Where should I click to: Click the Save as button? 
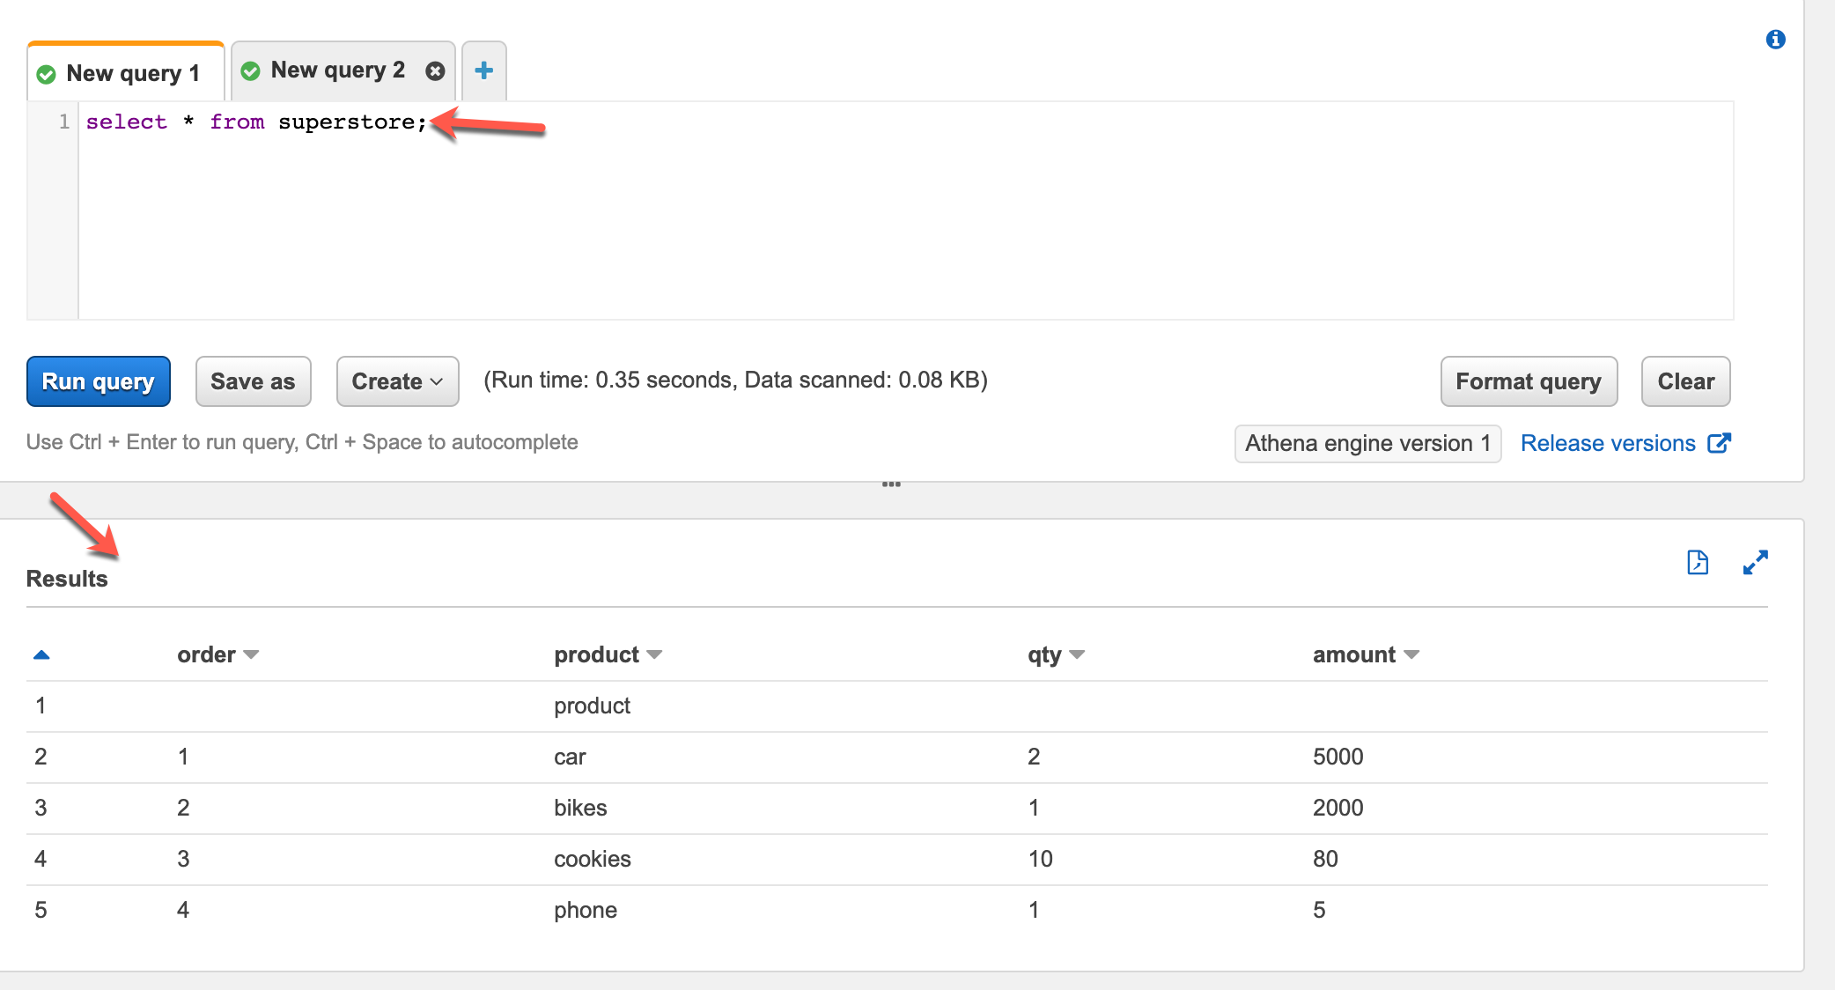tap(253, 381)
